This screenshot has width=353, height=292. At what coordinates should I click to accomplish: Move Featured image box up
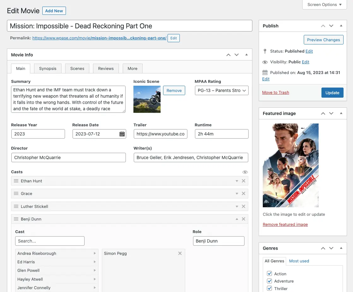323,113
